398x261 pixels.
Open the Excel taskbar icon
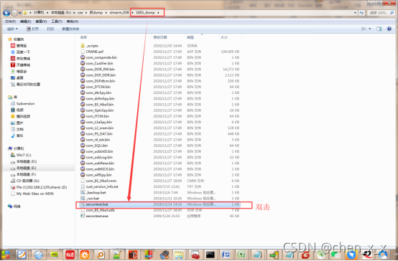241,255
